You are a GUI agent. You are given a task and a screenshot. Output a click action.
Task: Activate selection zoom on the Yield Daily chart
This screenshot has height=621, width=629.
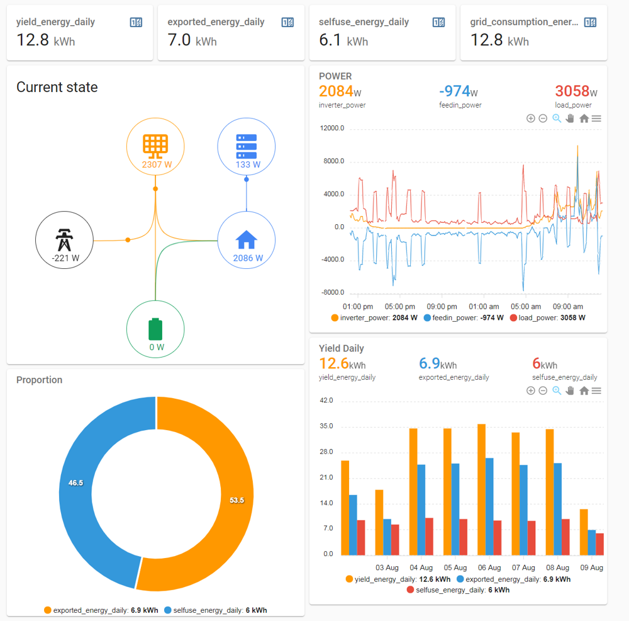tap(557, 390)
